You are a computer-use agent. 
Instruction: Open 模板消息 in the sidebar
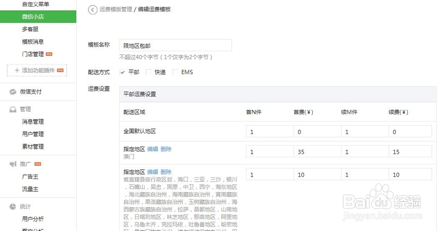click(33, 42)
